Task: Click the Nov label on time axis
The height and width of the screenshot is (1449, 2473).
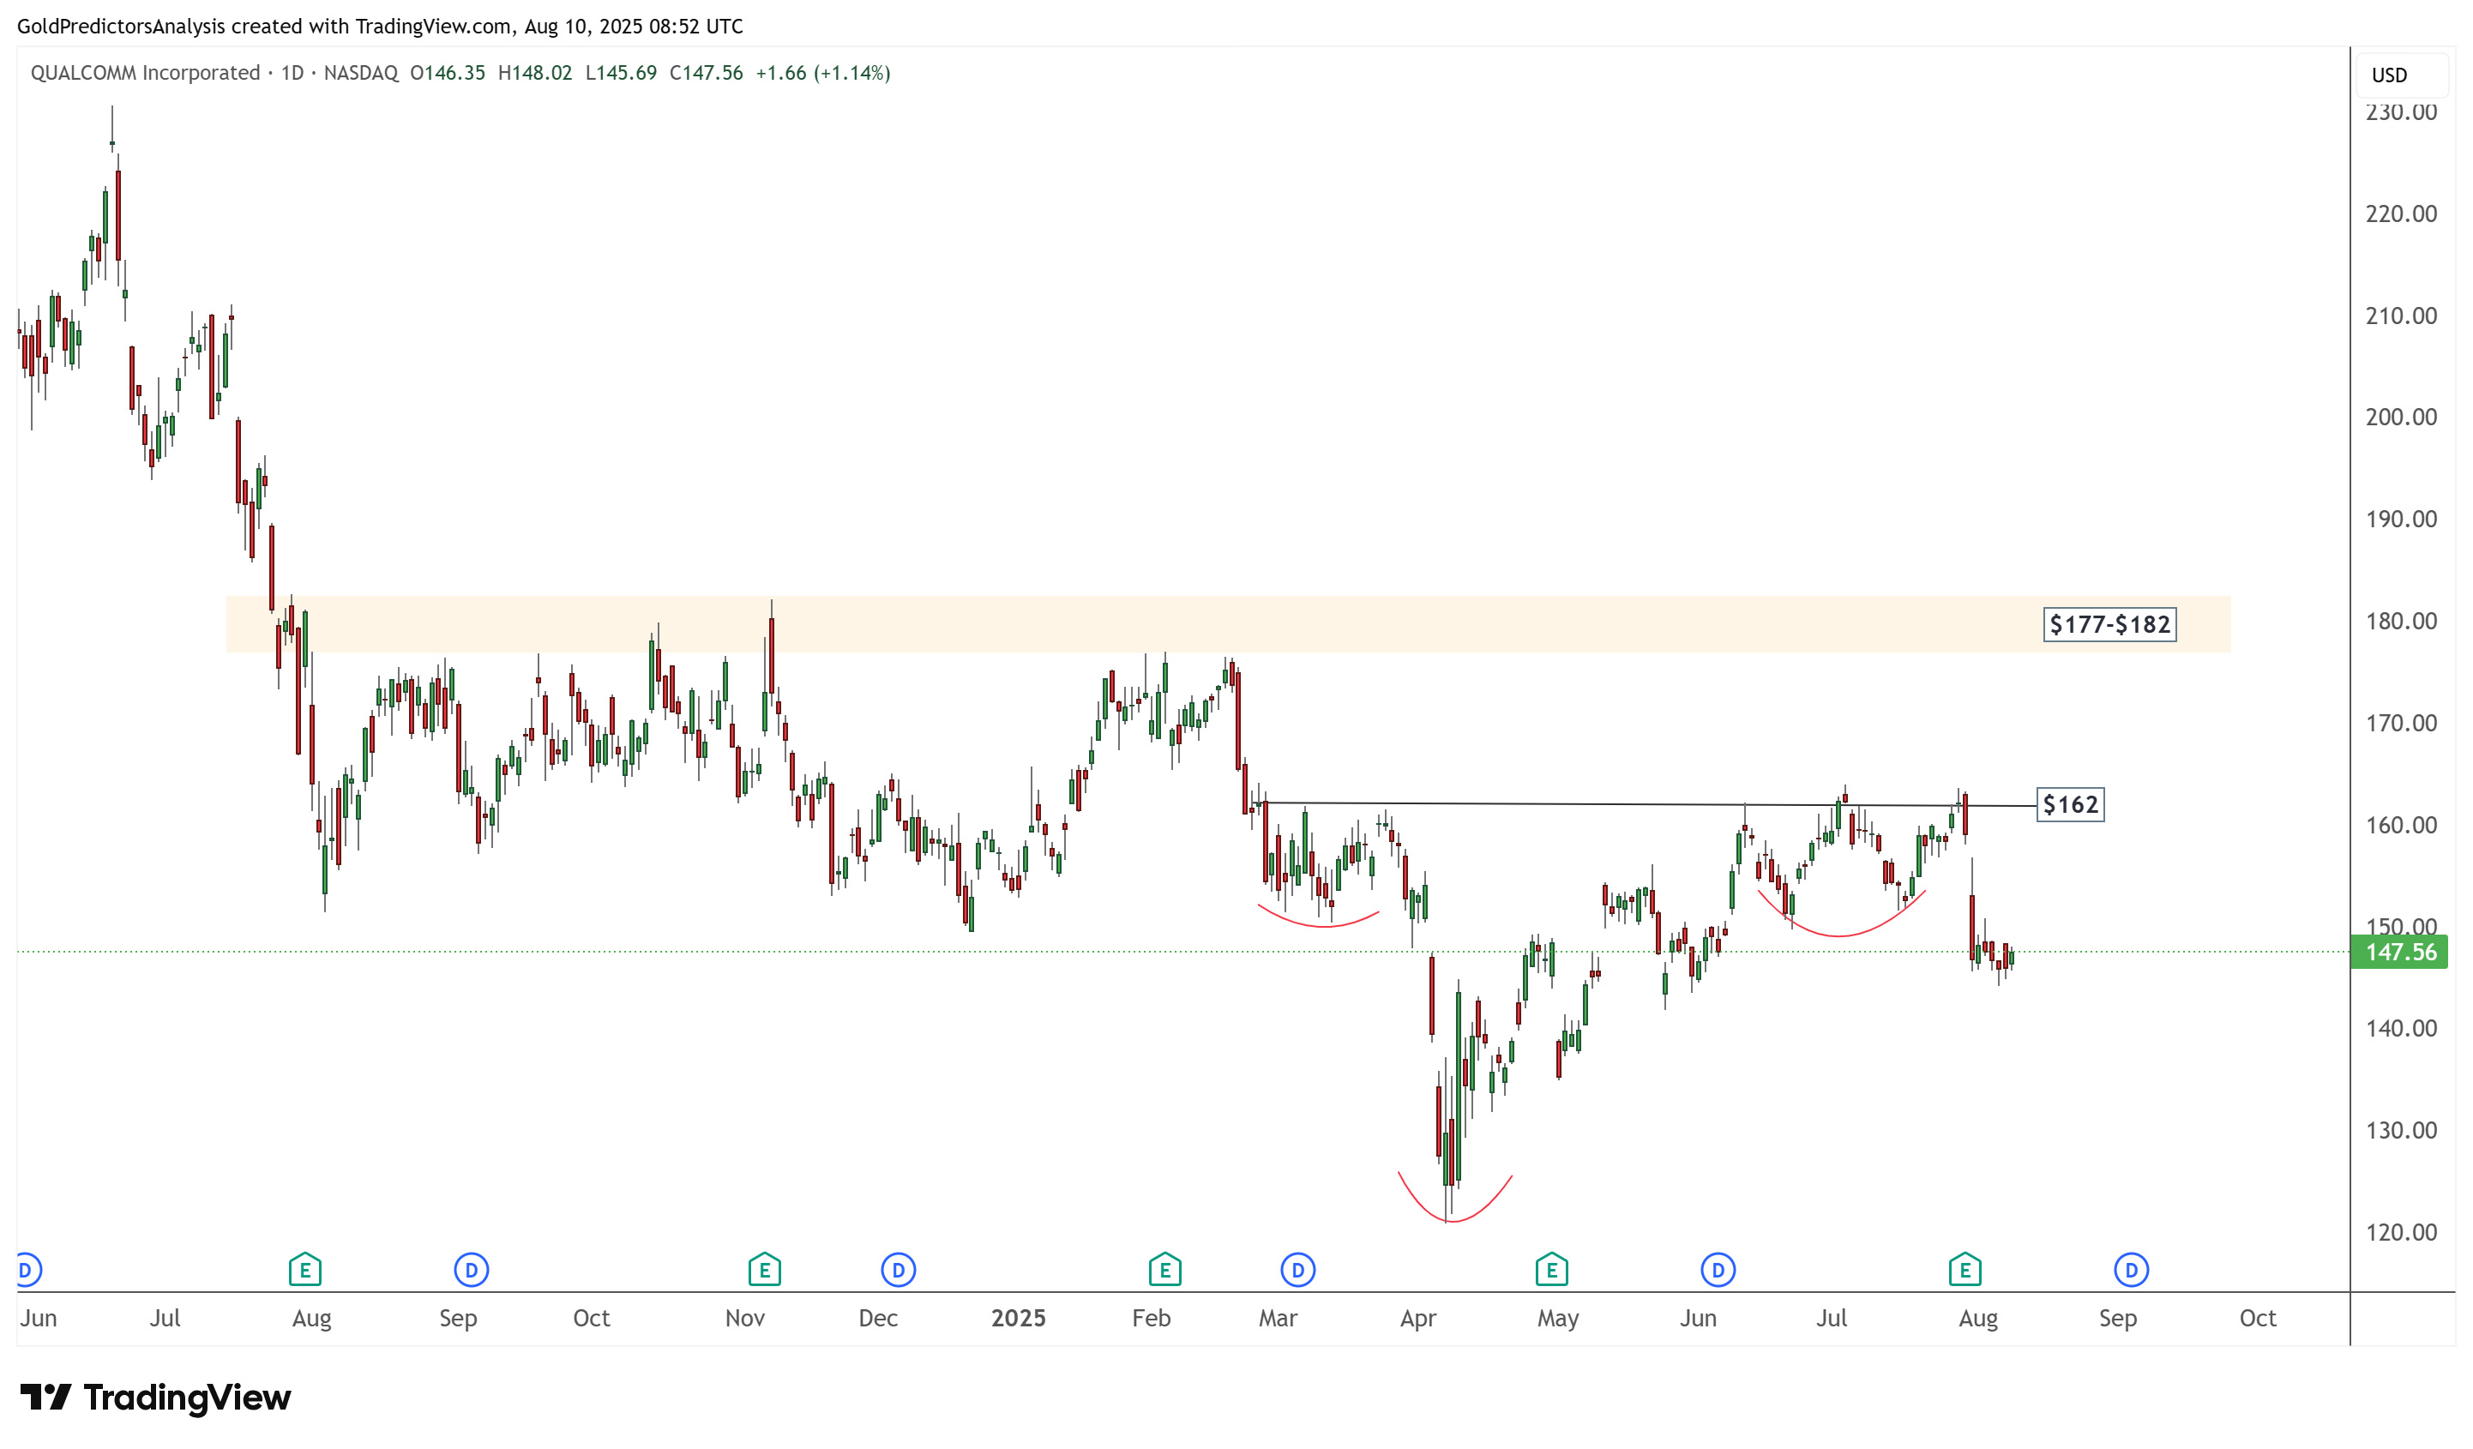Action: pyautogui.click(x=745, y=1318)
